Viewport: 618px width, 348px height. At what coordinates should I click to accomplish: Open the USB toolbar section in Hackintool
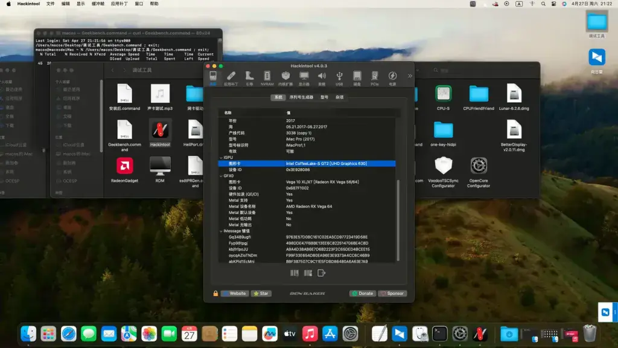tap(339, 78)
